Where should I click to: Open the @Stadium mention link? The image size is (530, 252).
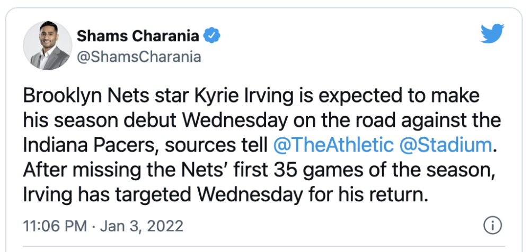[446, 145]
